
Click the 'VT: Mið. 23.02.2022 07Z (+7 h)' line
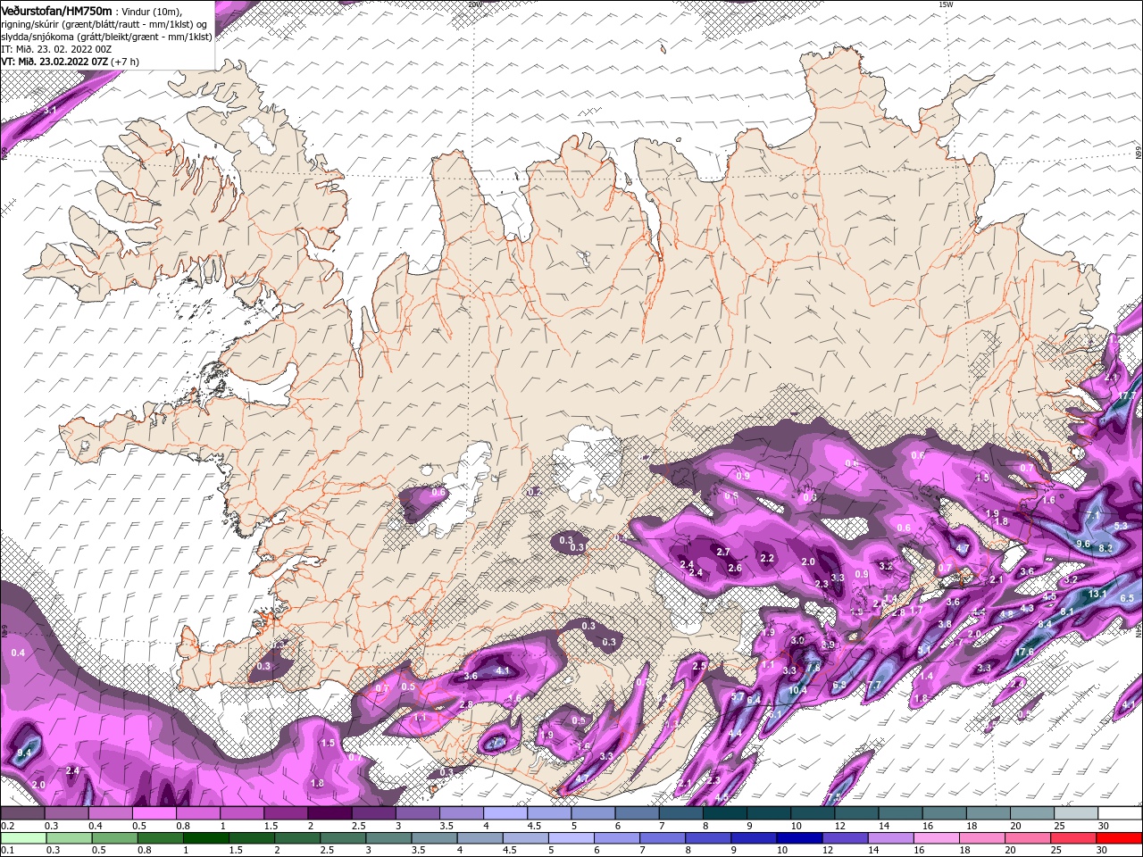point(71,62)
